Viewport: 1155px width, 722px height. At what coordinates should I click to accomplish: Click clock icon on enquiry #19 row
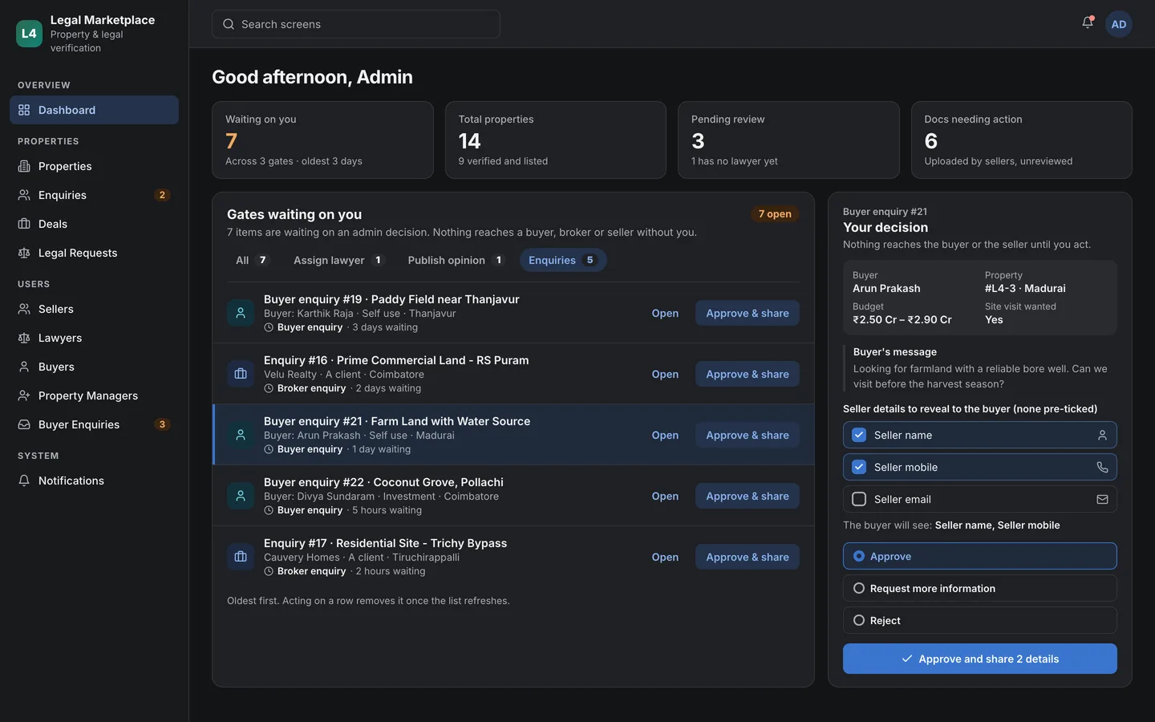click(269, 327)
